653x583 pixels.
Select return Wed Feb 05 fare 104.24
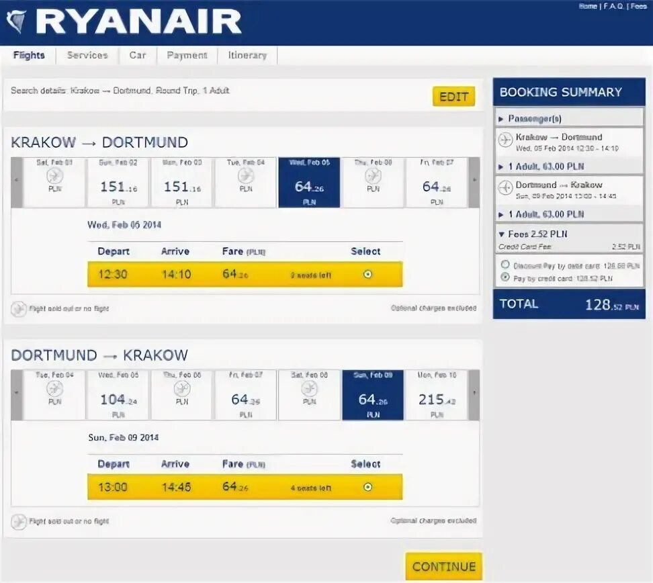point(118,395)
